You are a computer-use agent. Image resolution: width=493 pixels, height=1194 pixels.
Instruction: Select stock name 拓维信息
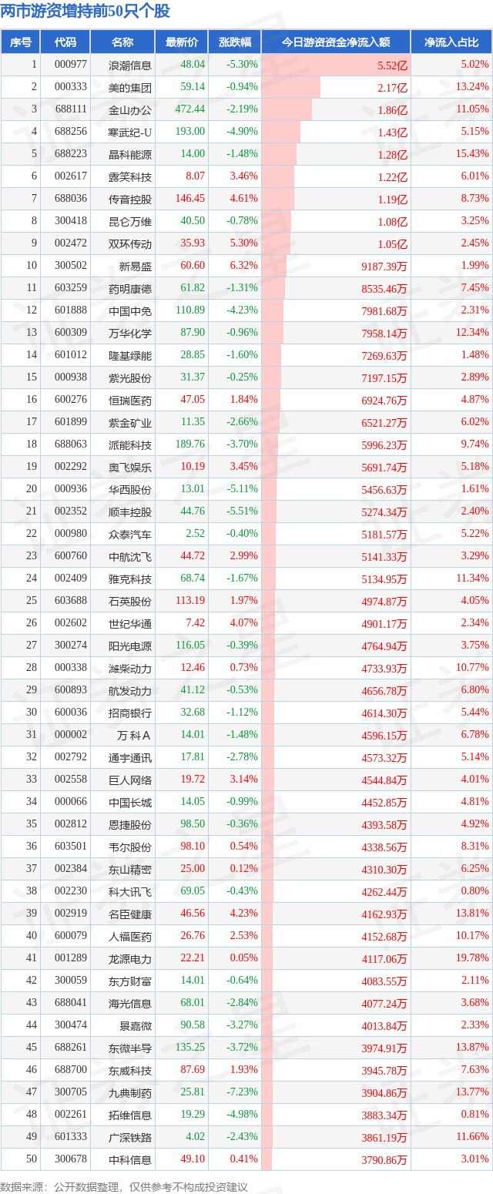131,1115
